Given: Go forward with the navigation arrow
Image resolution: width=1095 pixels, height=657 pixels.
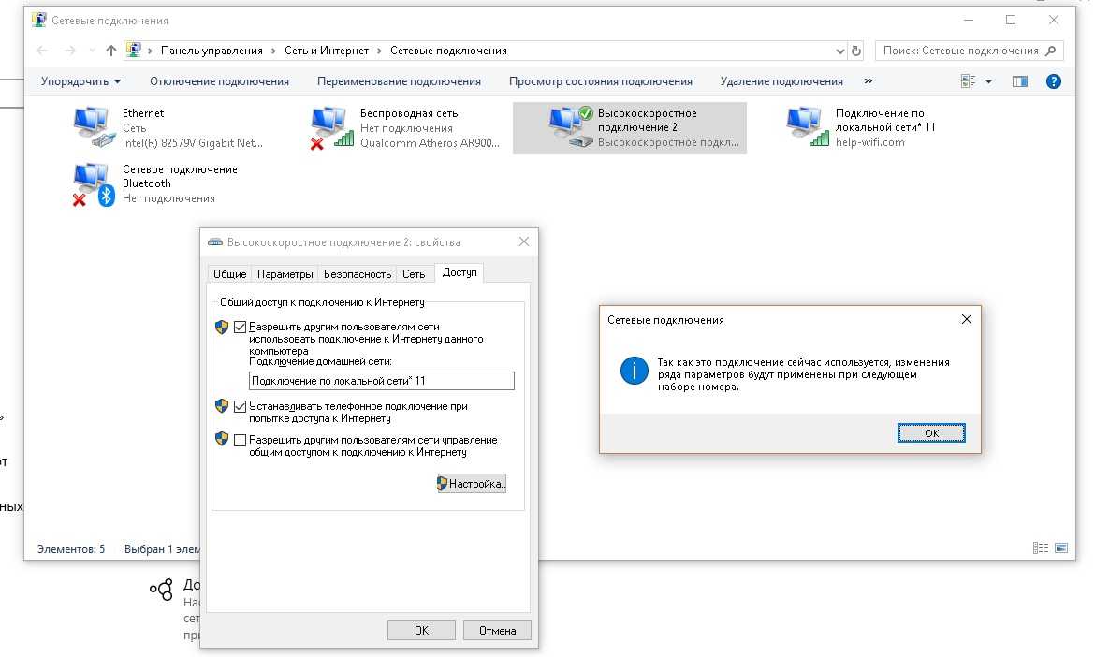Looking at the screenshot, I should [x=70, y=51].
